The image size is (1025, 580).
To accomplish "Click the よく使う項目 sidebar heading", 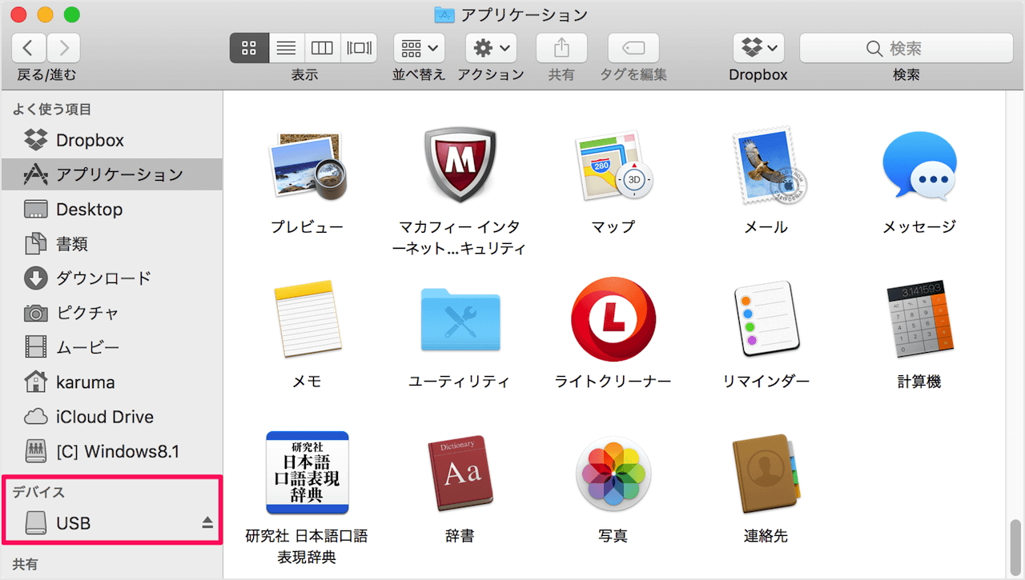I will pyautogui.click(x=52, y=110).
